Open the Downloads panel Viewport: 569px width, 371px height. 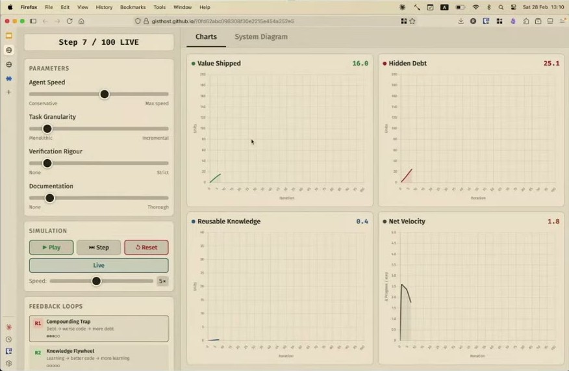[x=461, y=21]
